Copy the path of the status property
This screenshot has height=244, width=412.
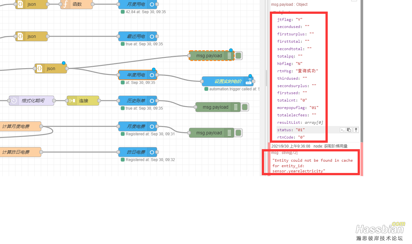(343, 130)
